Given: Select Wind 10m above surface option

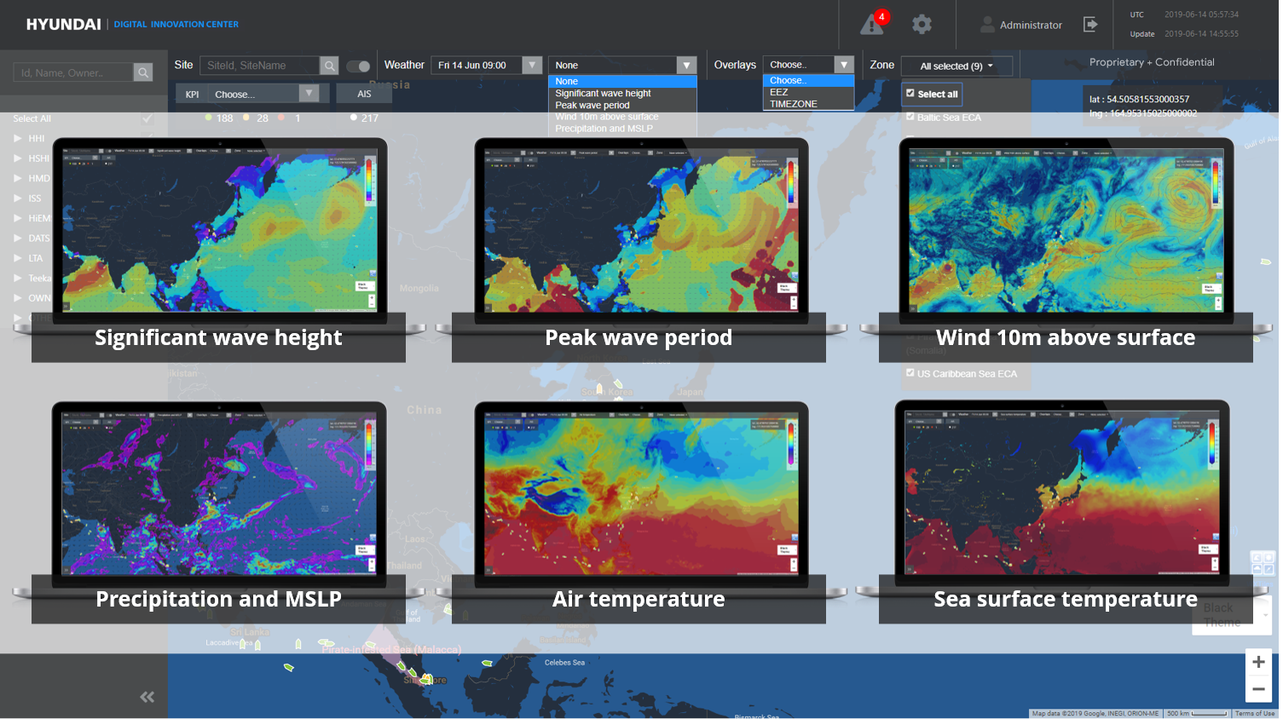Looking at the screenshot, I should point(622,117).
